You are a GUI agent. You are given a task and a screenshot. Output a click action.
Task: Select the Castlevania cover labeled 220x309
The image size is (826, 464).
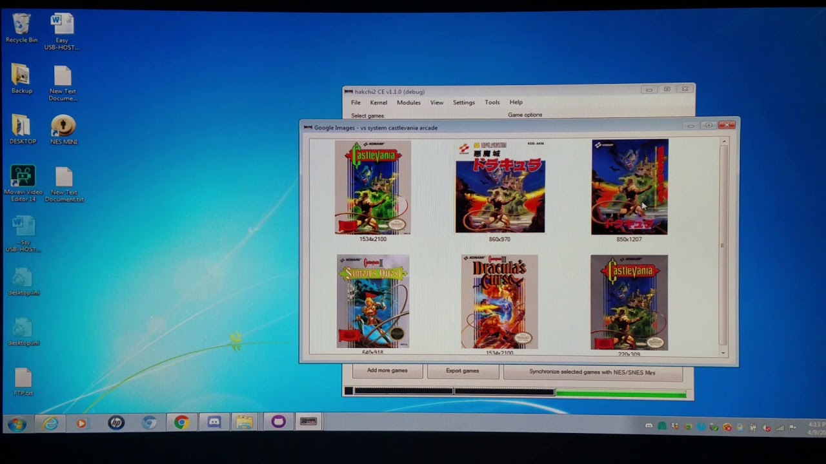point(629,302)
